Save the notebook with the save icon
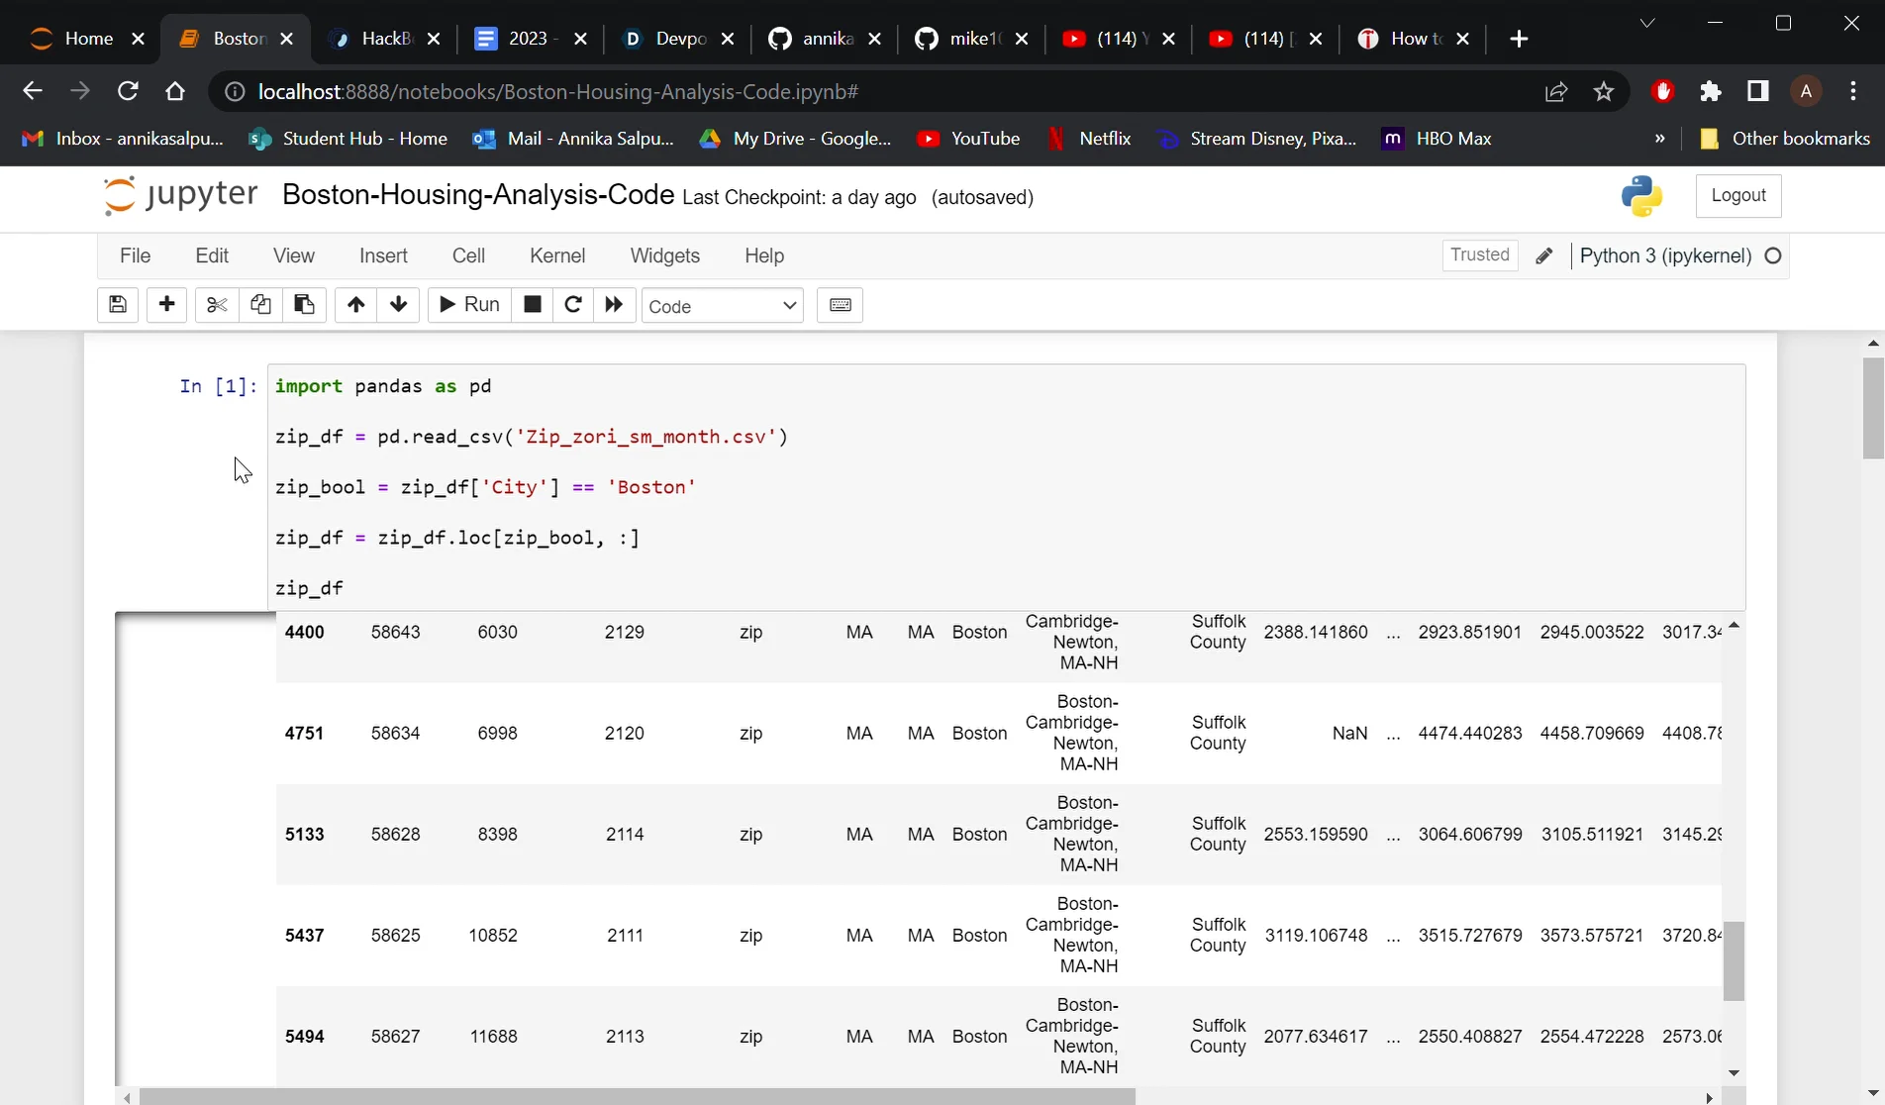Viewport: 1885px width, 1105px height. click(116, 305)
